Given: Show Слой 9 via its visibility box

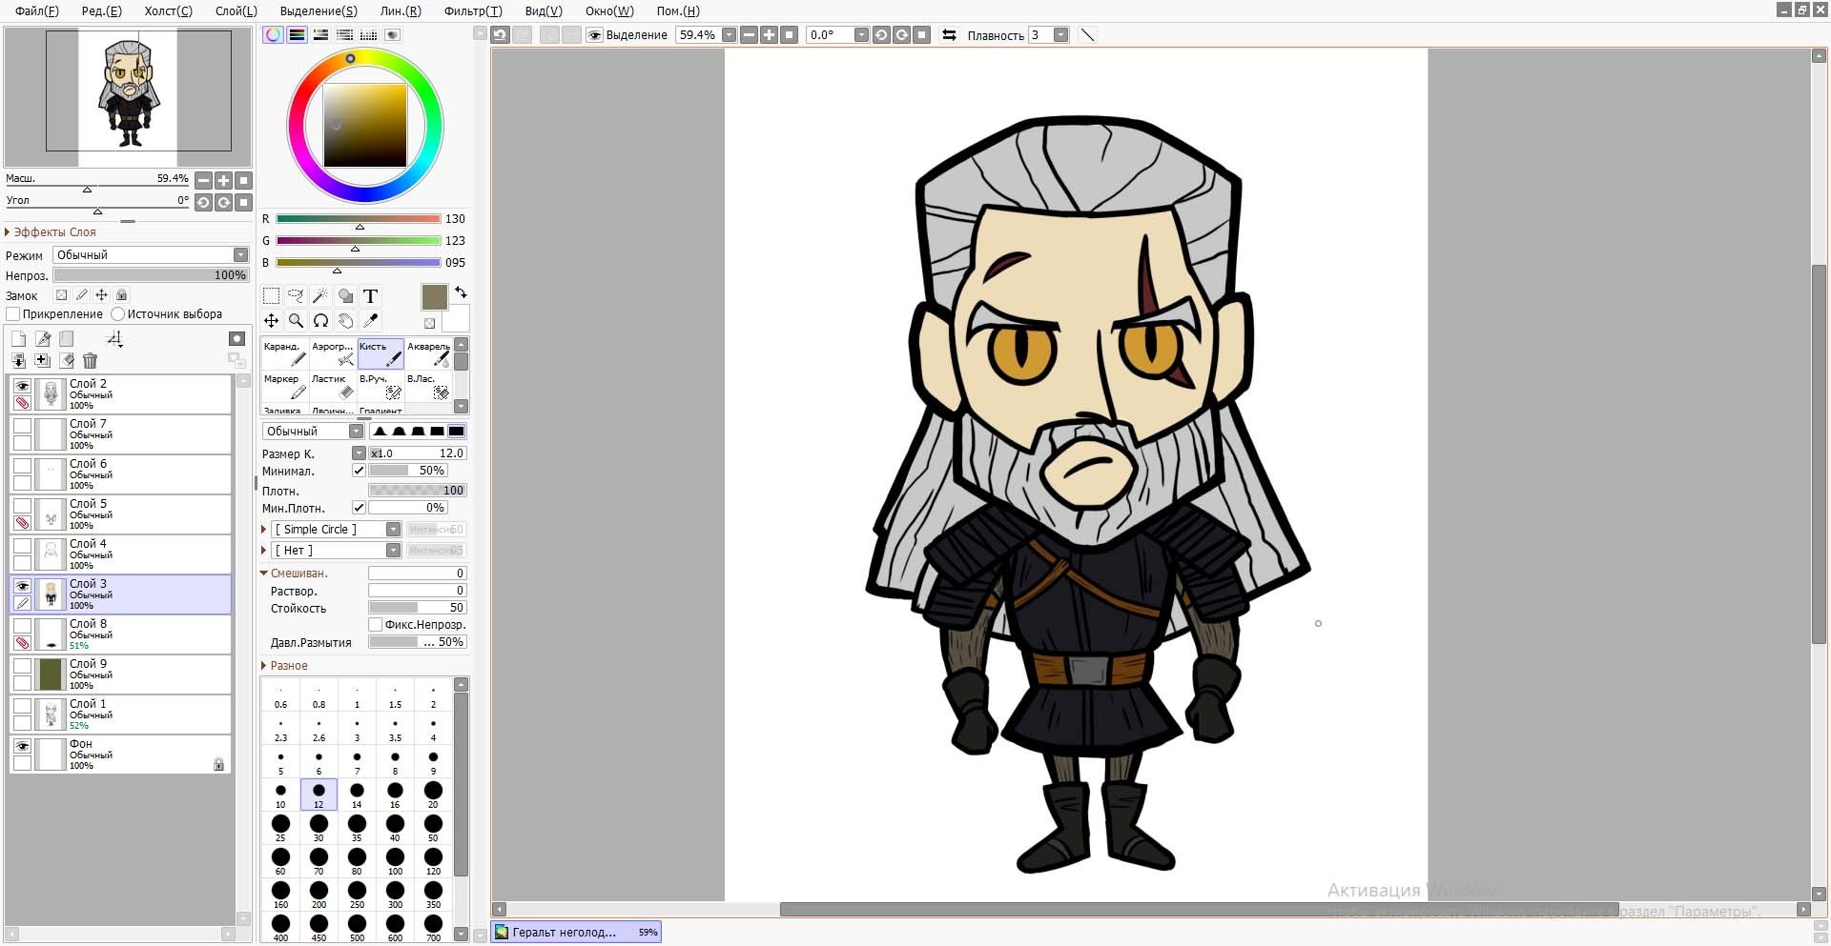Looking at the screenshot, I should (22, 666).
